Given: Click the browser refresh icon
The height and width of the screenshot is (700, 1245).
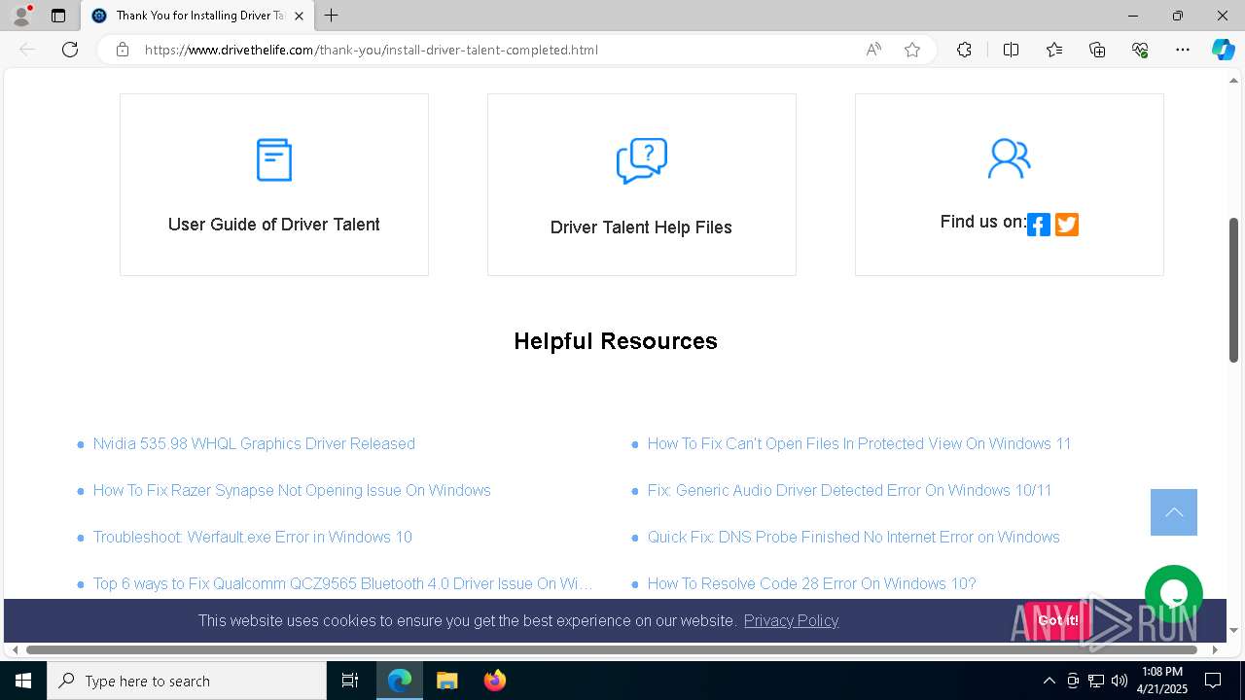Looking at the screenshot, I should (x=70, y=50).
